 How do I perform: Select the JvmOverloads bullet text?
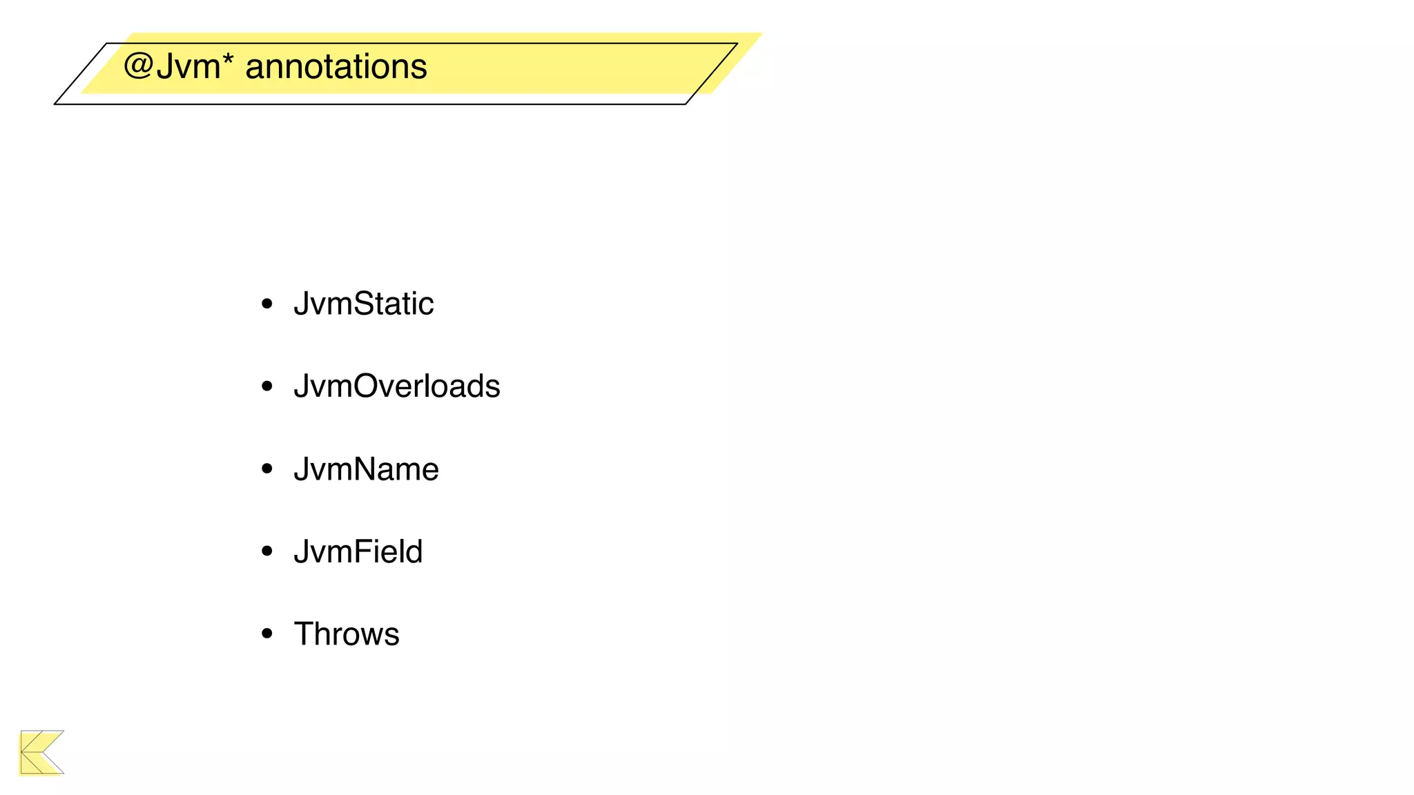(397, 386)
